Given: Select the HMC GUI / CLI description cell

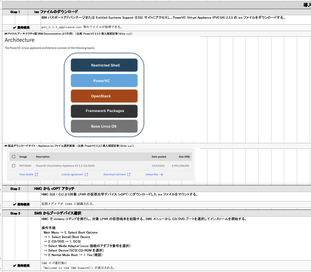Looking at the screenshot, I should (x=176, y=196).
